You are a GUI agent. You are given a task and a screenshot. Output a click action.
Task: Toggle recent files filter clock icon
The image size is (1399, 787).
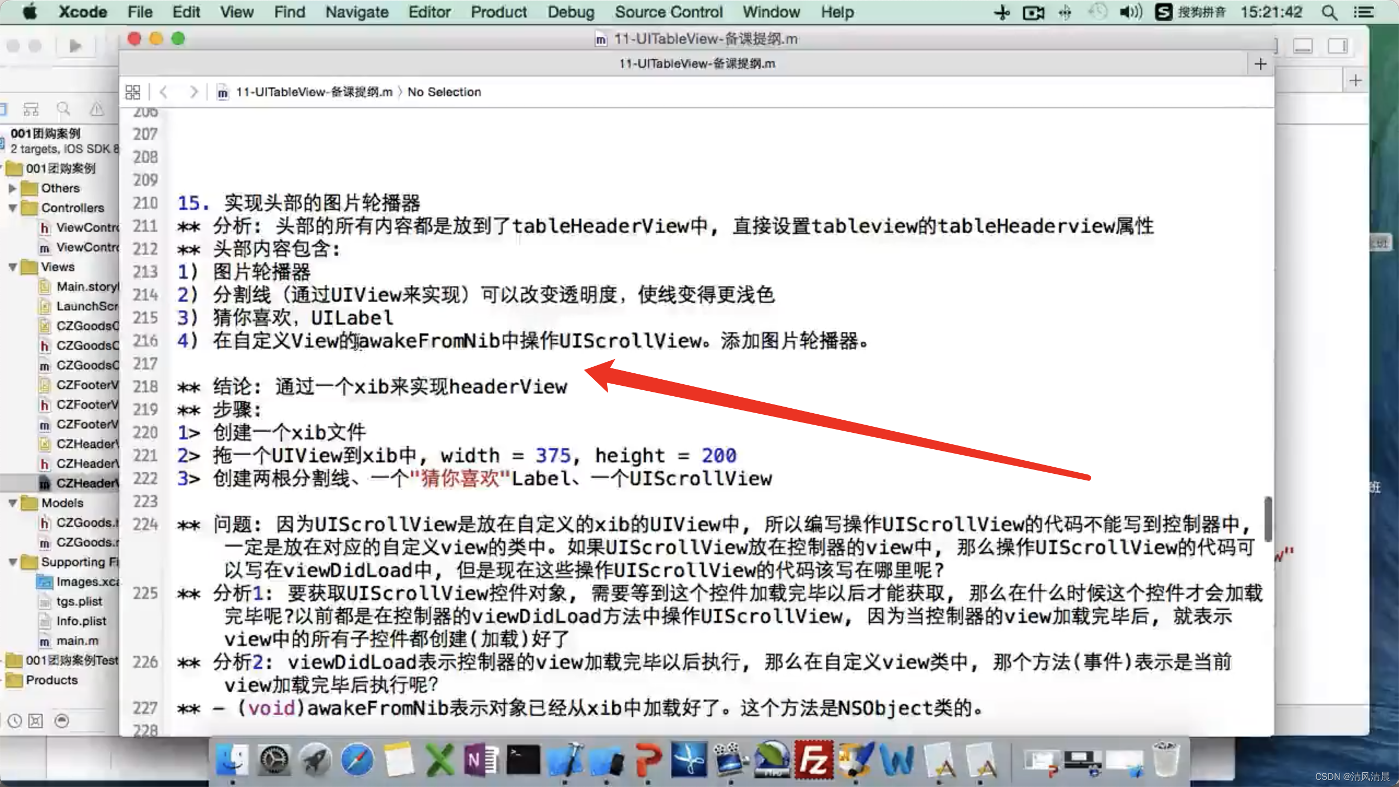pyautogui.click(x=15, y=721)
